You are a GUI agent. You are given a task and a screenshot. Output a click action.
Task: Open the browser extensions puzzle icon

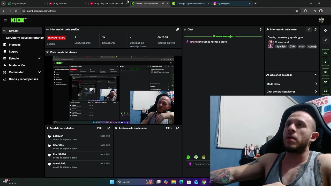coord(306,11)
